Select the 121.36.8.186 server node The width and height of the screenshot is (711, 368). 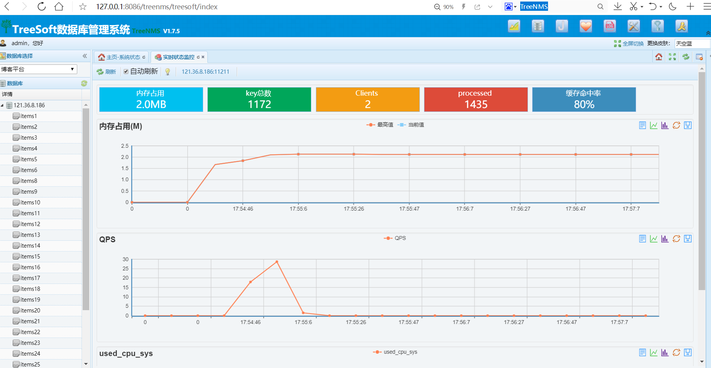[29, 105]
